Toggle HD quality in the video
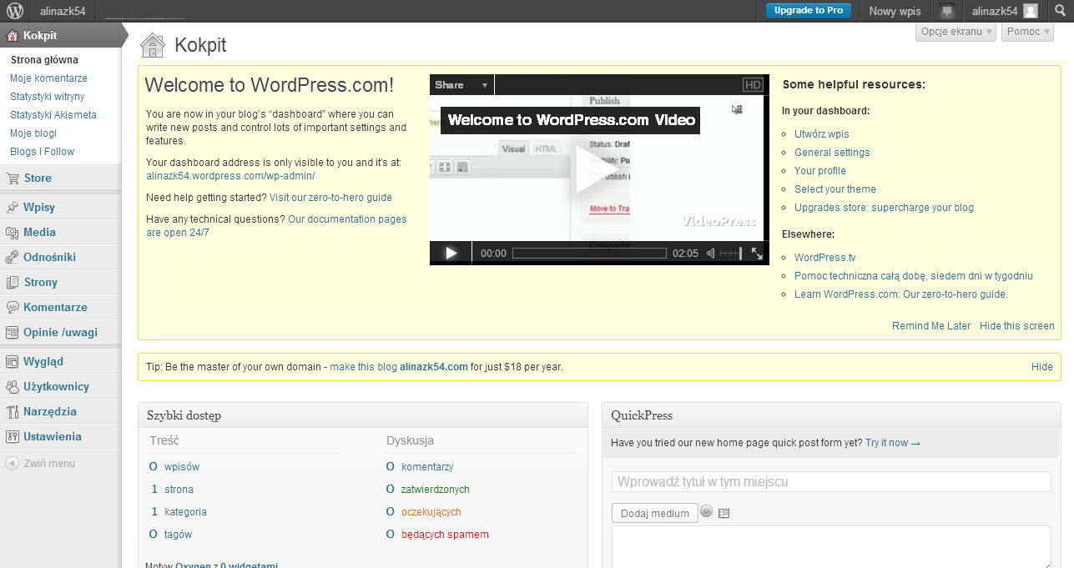The width and height of the screenshot is (1074, 568). click(753, 85)
